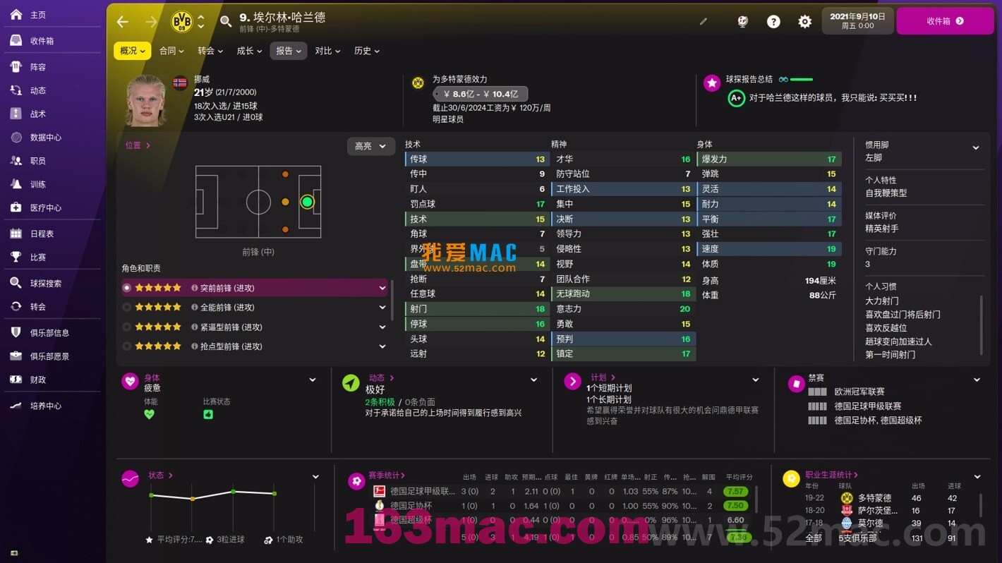Open 收件箱 inbox sidebar icon
This screenshot has height=563, width=1002.
pyautogui.click(x=16, y=41)
